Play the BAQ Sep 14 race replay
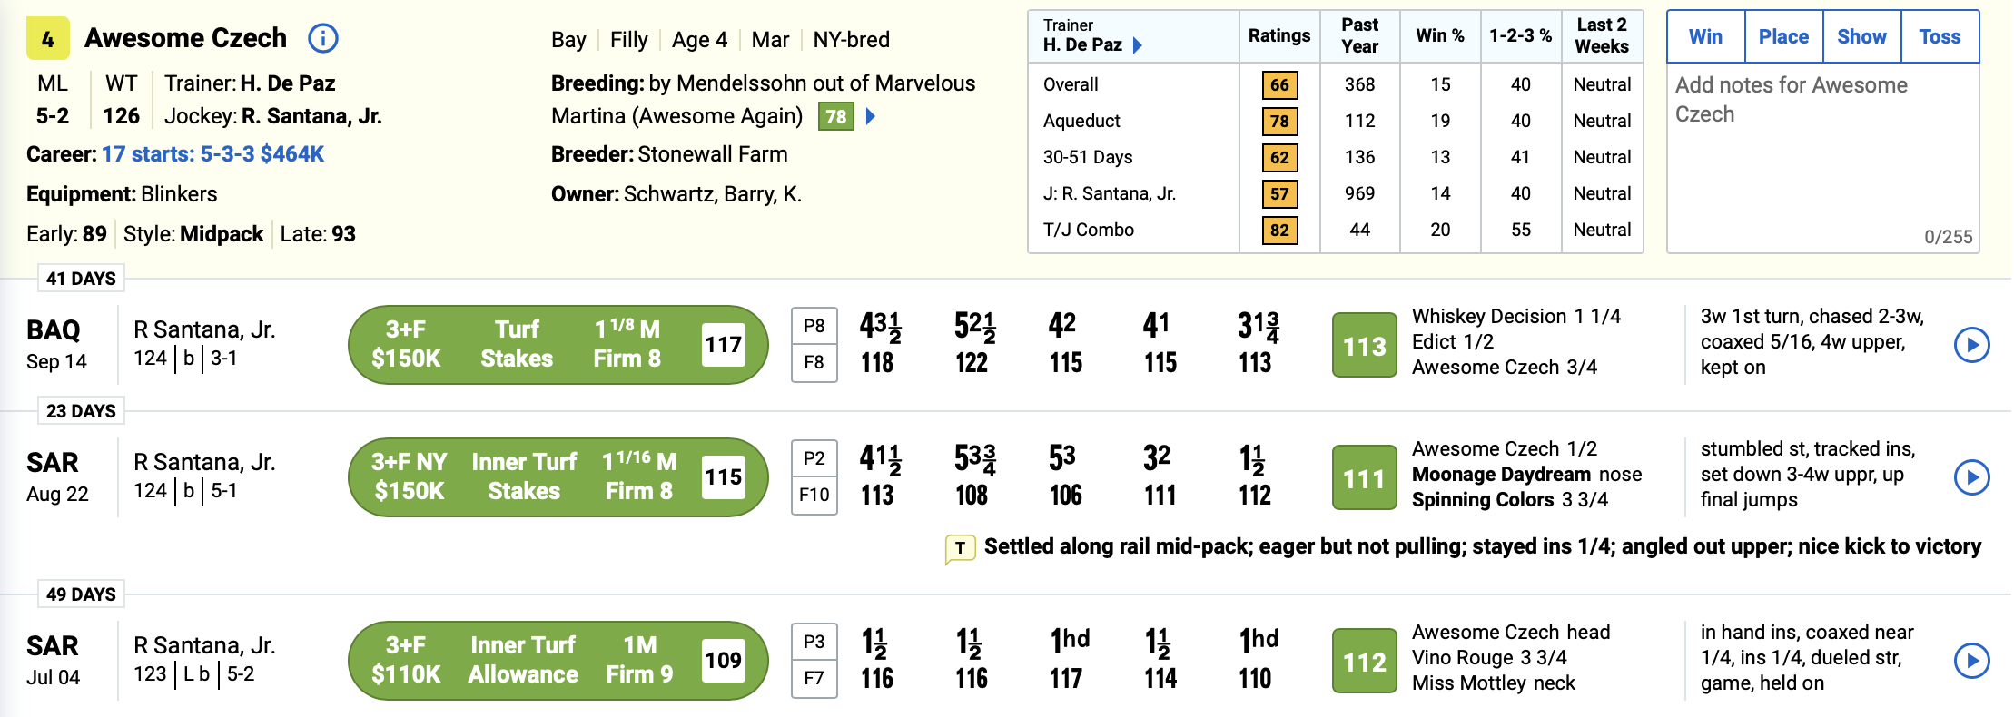This screenshot has height=717, width=2014. click(x=1971, y=345)
